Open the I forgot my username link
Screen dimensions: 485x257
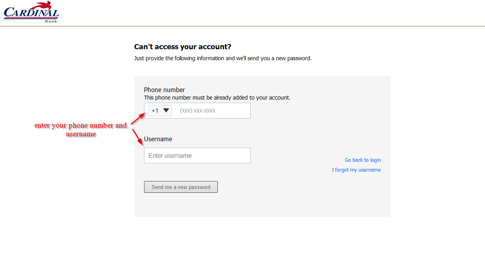tap(356, 170)
